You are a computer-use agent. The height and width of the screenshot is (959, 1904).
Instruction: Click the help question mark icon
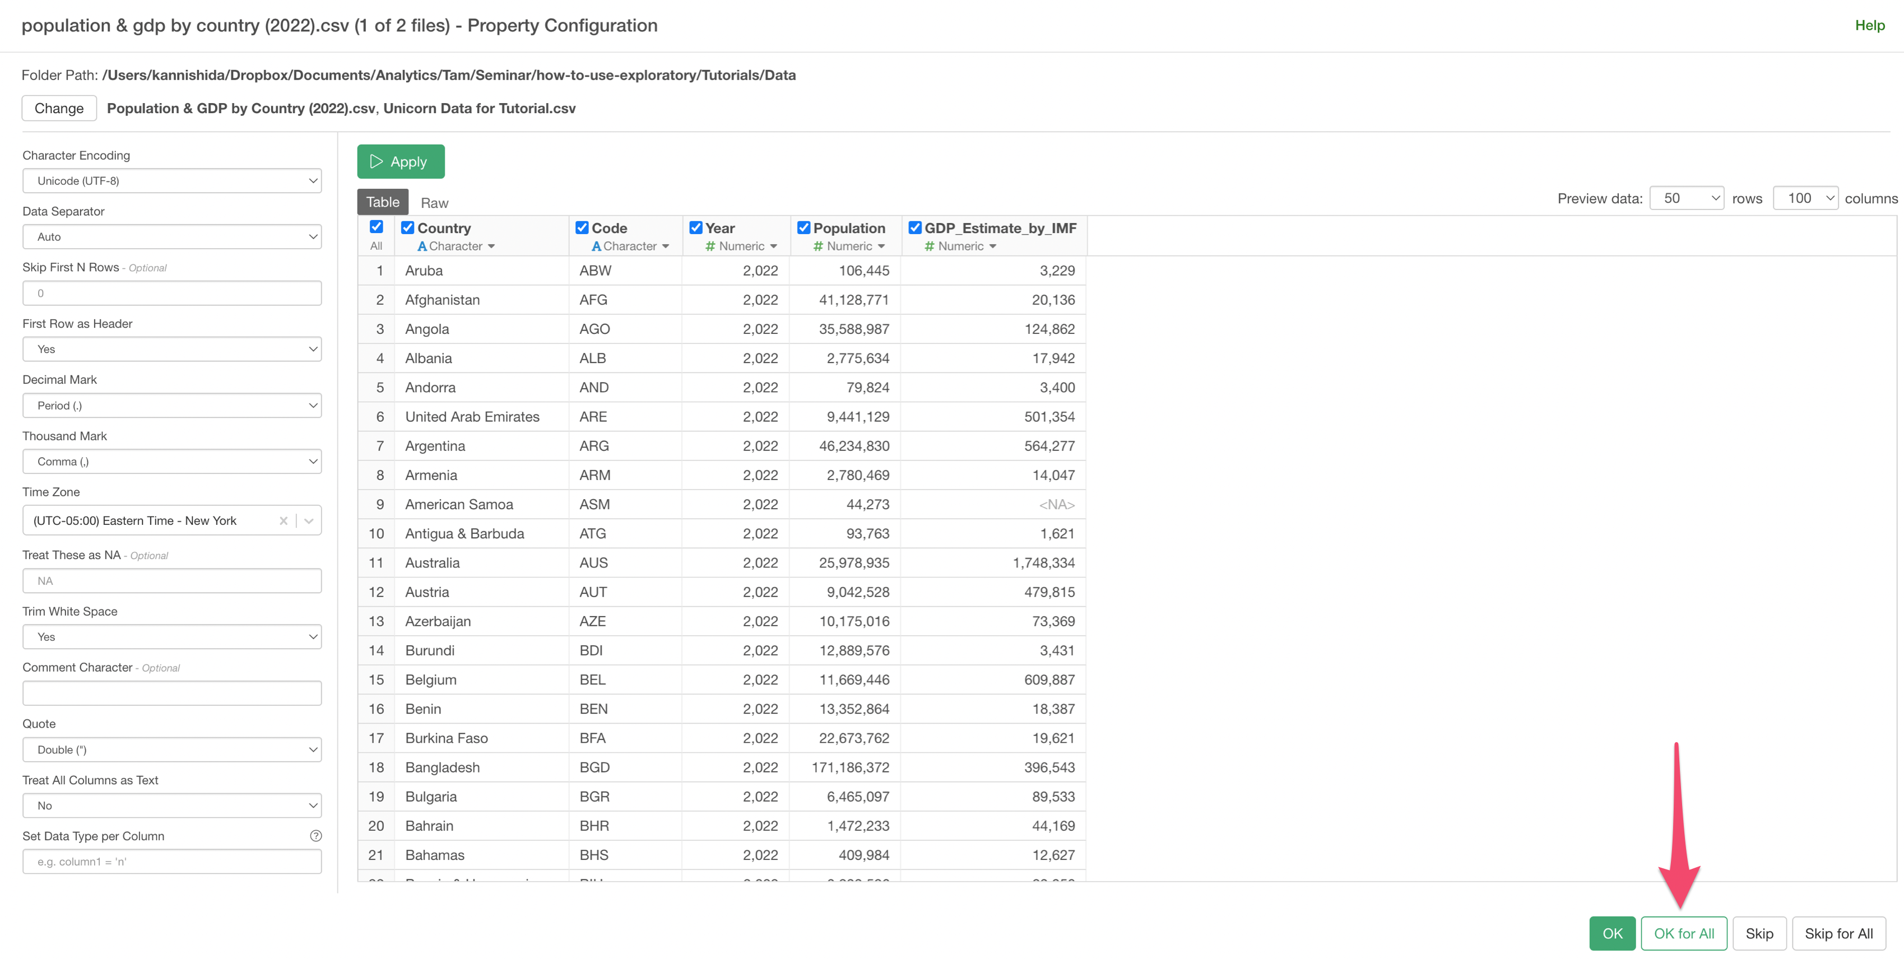(315, 836)
